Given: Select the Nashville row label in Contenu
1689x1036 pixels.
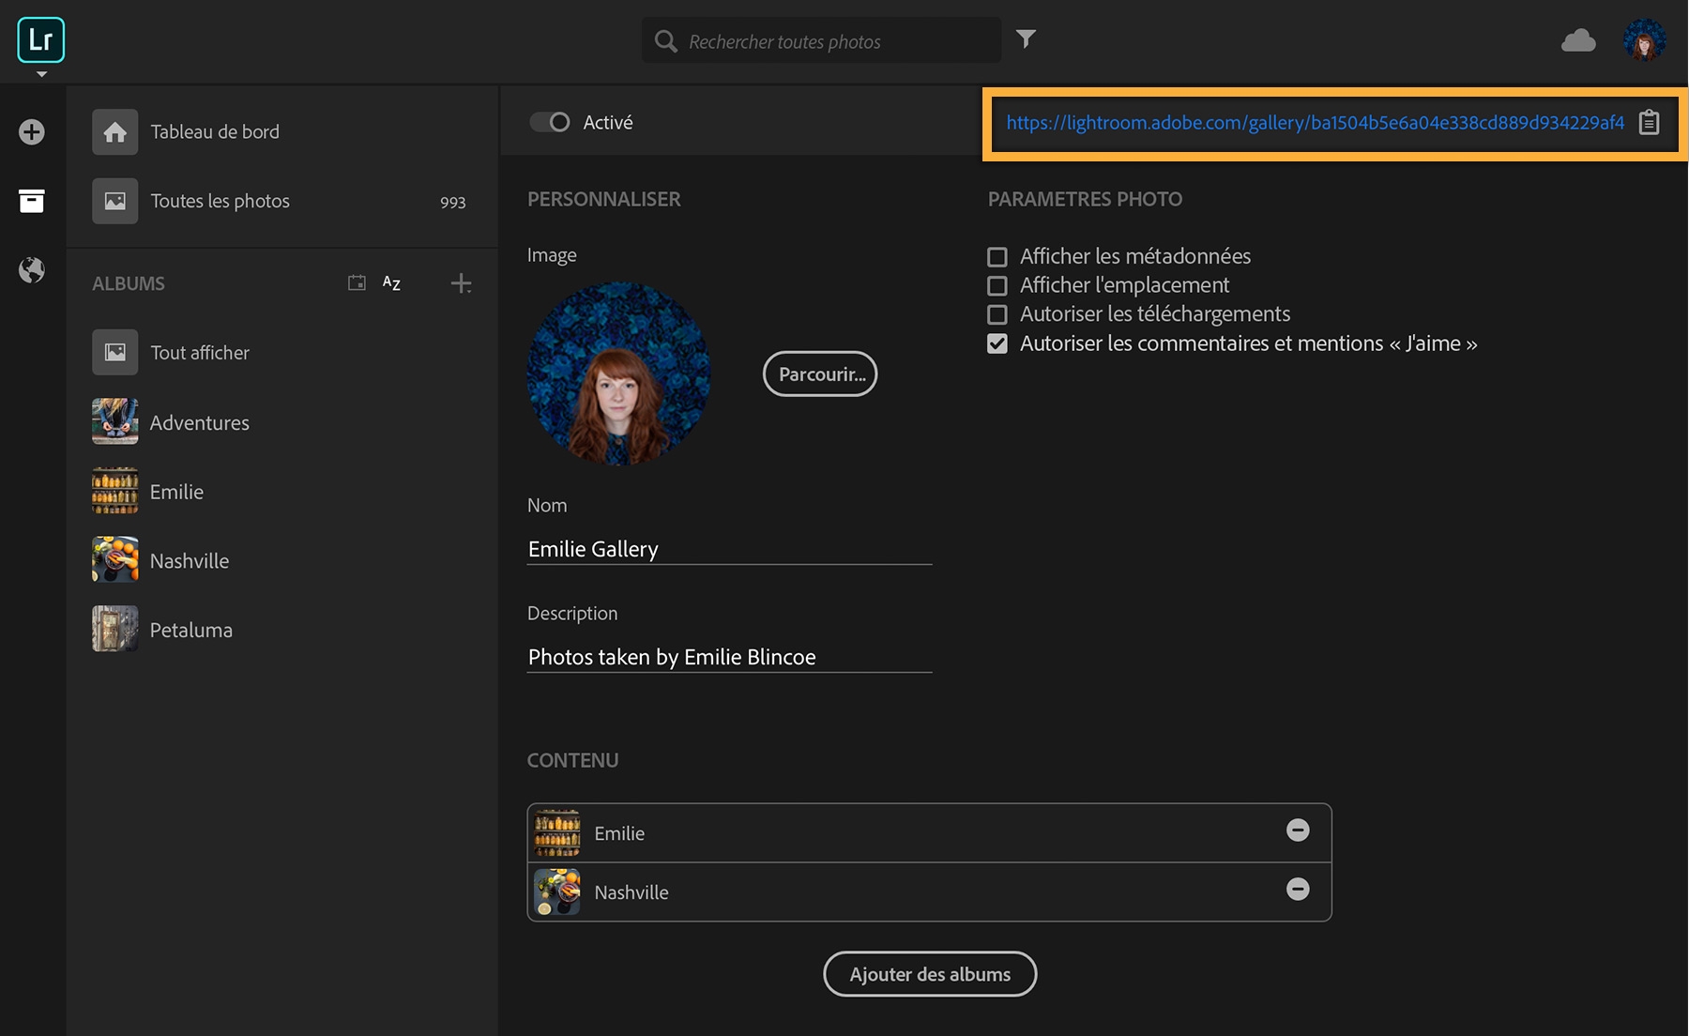Looking at the screenshot, I should [x=631, y=892].
